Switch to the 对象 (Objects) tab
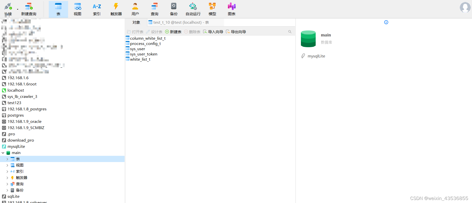 pos(136,22)
